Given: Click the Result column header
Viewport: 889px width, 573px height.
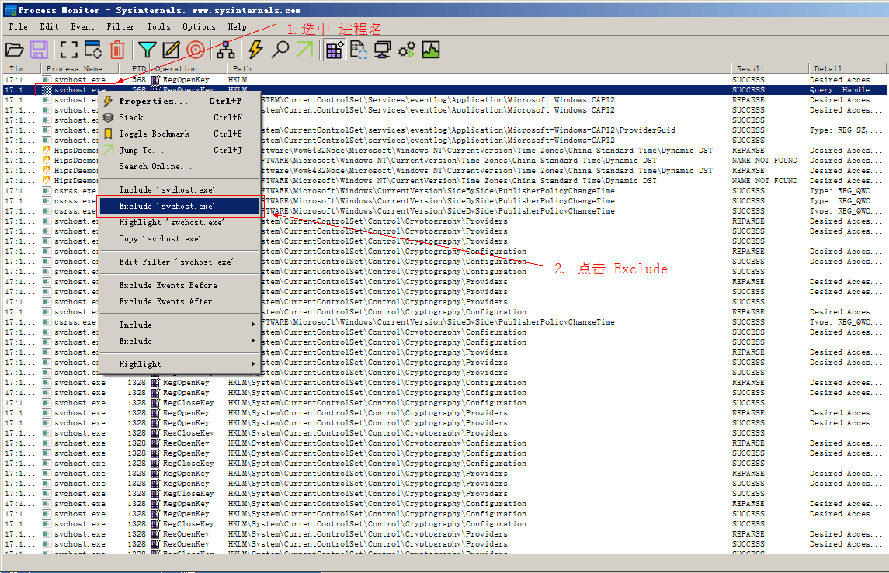Looking at the screenshot, I should tap(750, 68).
